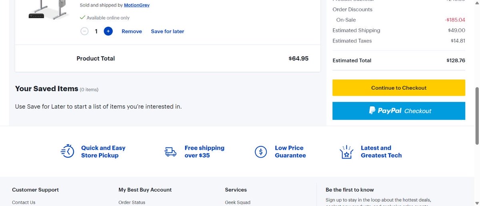Click the product thumbnail image
The width and height of the screenshot is (480, 206).
pyautogui.click(x=48, y=10)
